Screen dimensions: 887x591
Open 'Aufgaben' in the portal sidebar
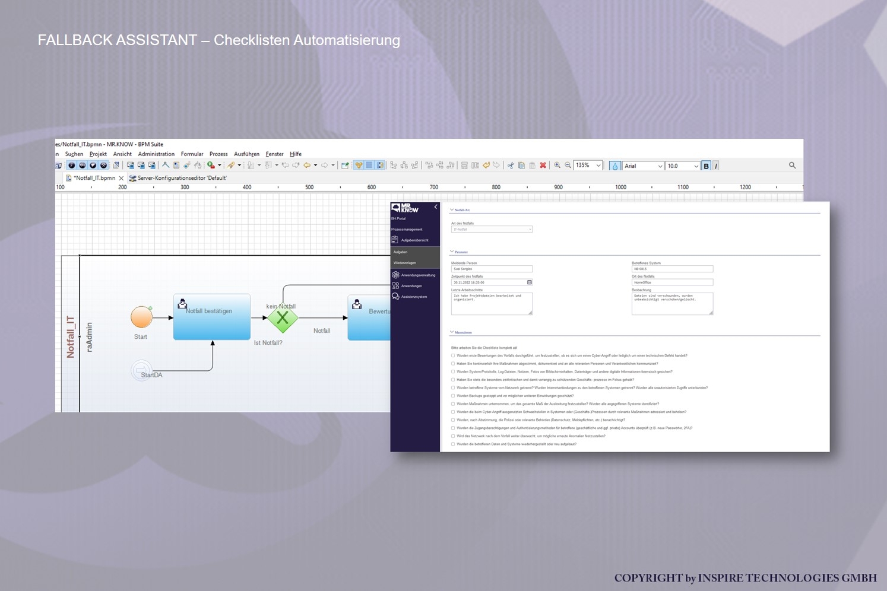[x=416, y=252]
